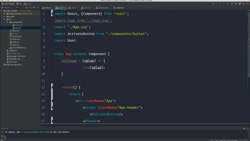The image size is (250, 141).
Task: Click App.js in the breadcrumb bar
Action: tap(27, 4)
